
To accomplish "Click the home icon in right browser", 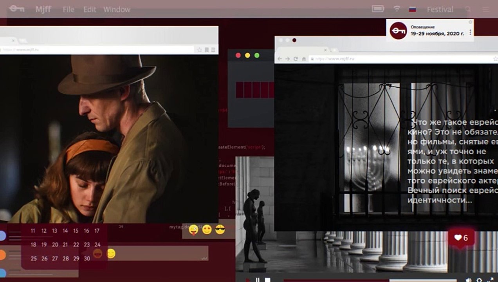I will [x=304, y=59].
